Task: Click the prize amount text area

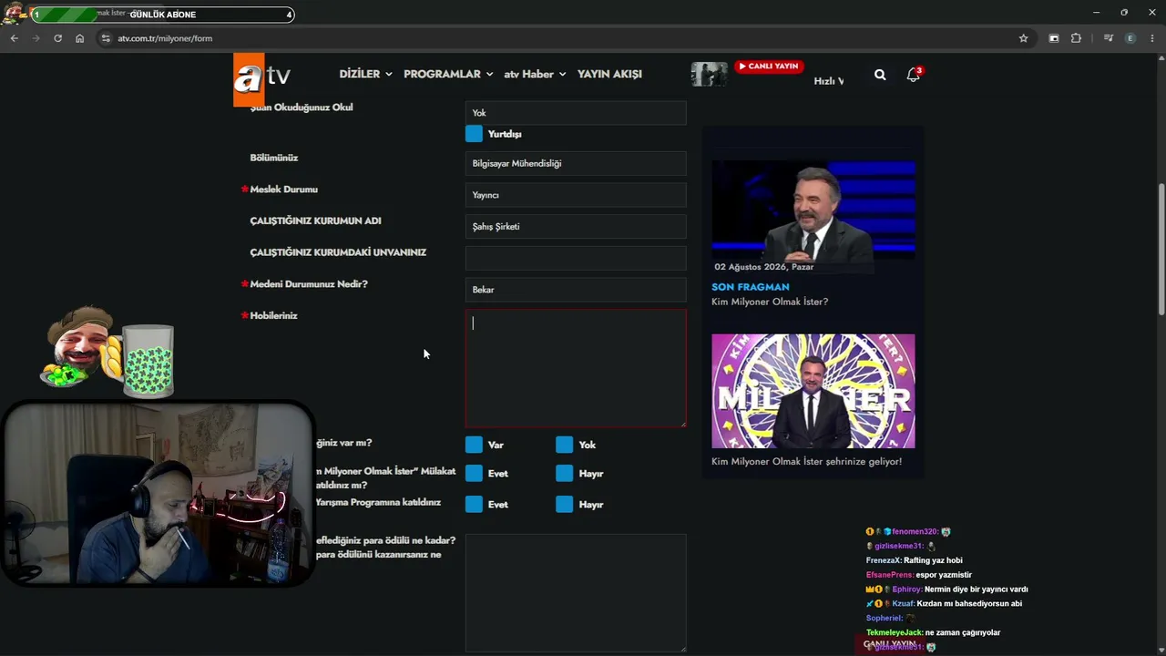Action: pos(576,593)
